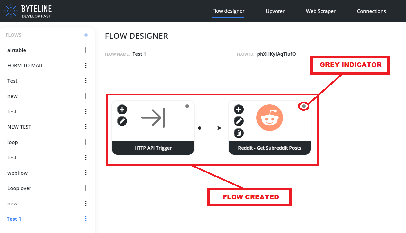Edit the Reddit node with pencil icon
The image size is (406, 233).
click(239, 121)
